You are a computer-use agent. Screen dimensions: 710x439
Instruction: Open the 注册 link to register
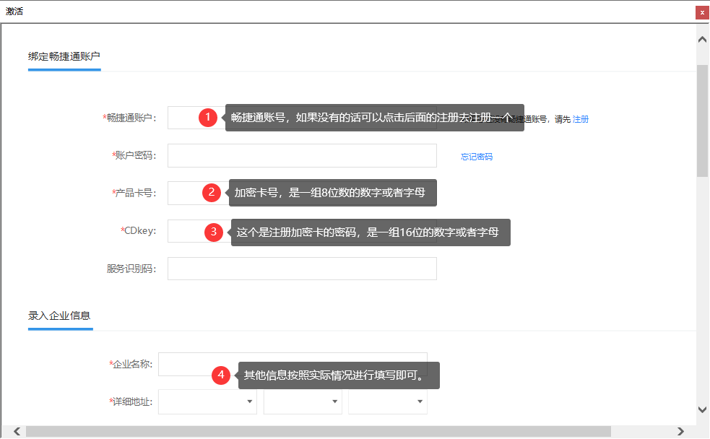(x=581, y=119)
